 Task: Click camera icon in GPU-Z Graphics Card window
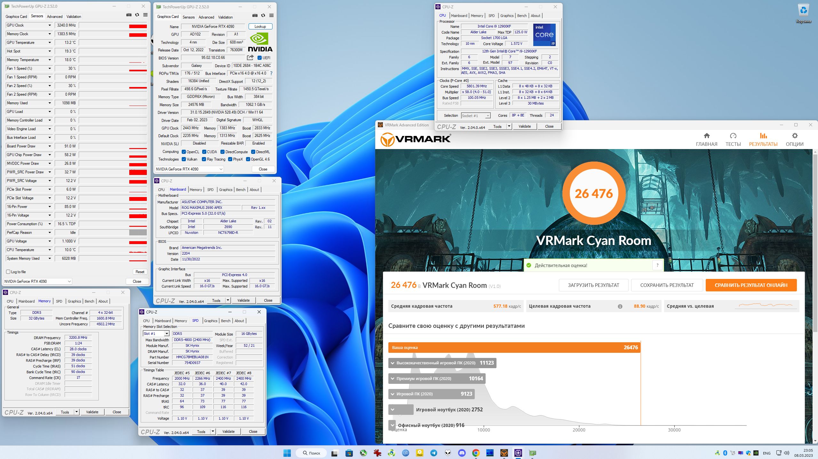coord(255,15)
